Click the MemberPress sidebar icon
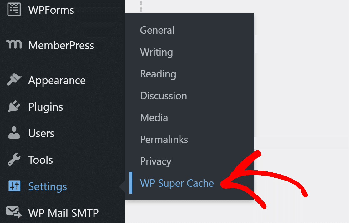The height and width of the screenshot is (223, 349). click(x=14, y=45)
